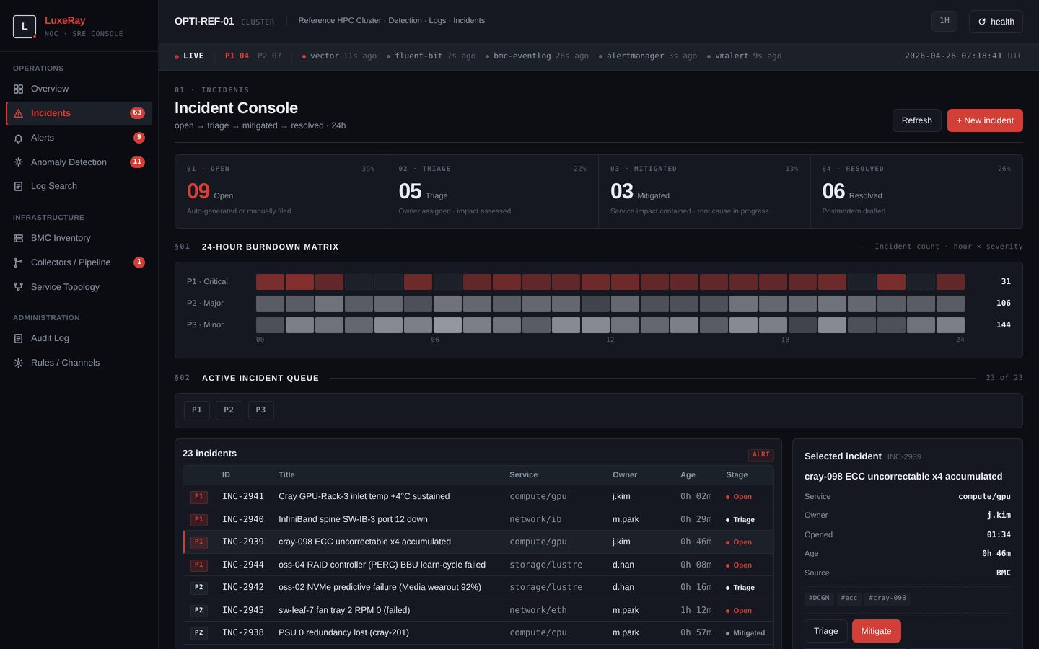Click the 63 badge on Incidents
The image size is (1039, 649).
click(137, 113)
